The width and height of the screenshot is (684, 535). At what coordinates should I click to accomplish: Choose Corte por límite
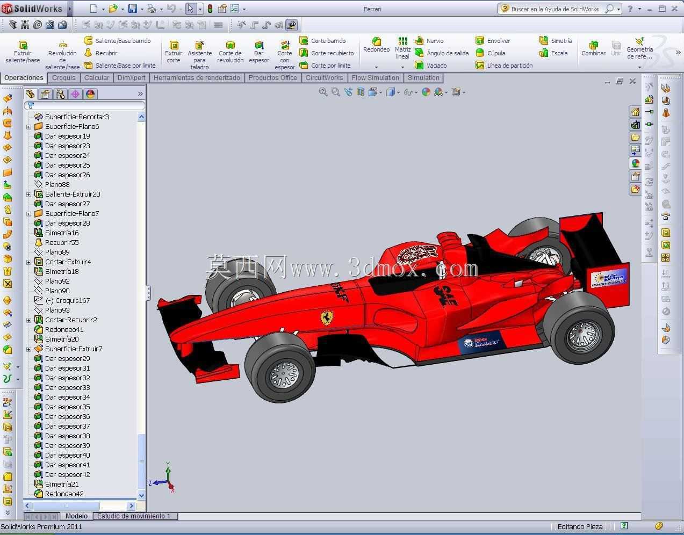point(325,66)
